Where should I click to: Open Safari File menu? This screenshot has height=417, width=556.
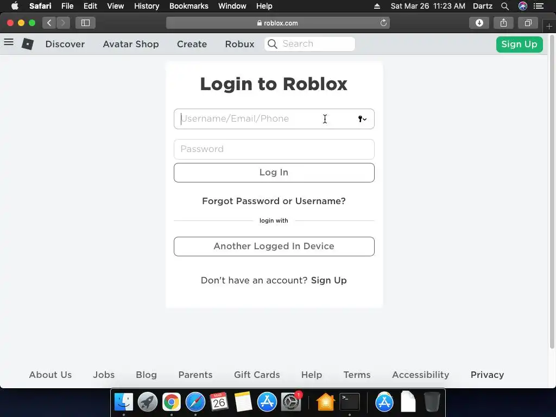point(67,6)
